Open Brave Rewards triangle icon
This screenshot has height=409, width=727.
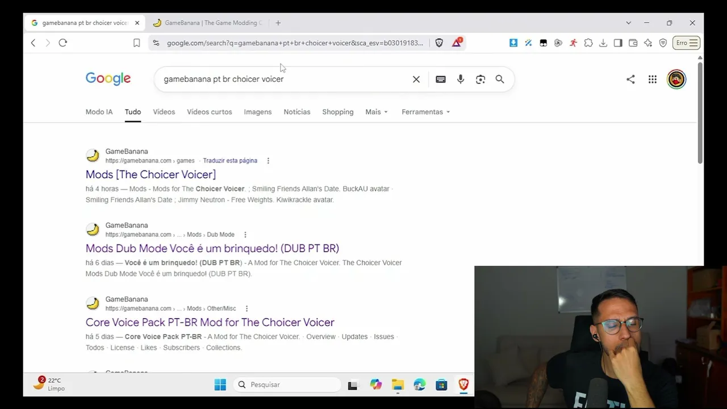457,43
